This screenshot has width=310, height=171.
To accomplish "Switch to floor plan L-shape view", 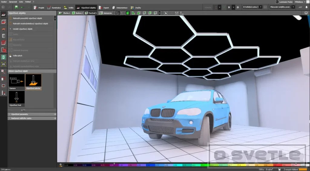I will tap(134, 13).
